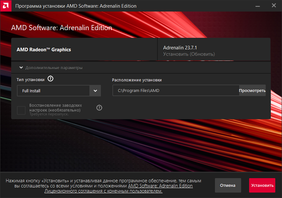Open help icon next to Тип установки
282x198 pixels.
[50, 79]
